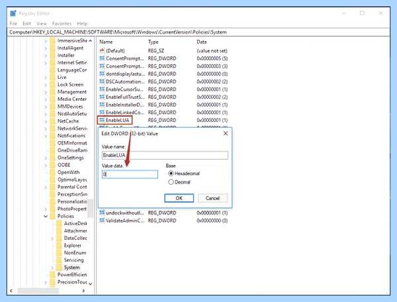Select the Management key in tree
Viewport: 397px width, 302px height.
pos(72,92)
